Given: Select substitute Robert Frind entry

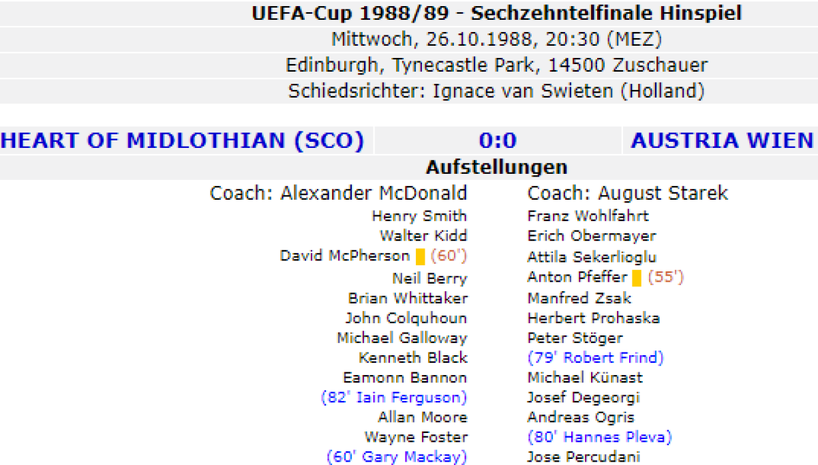Looking at the screenshot, I should coord(595,358).
